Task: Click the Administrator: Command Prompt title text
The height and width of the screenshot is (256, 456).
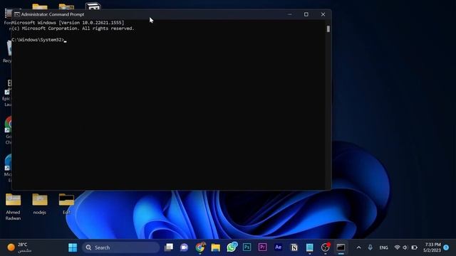Action: point(53,14)
